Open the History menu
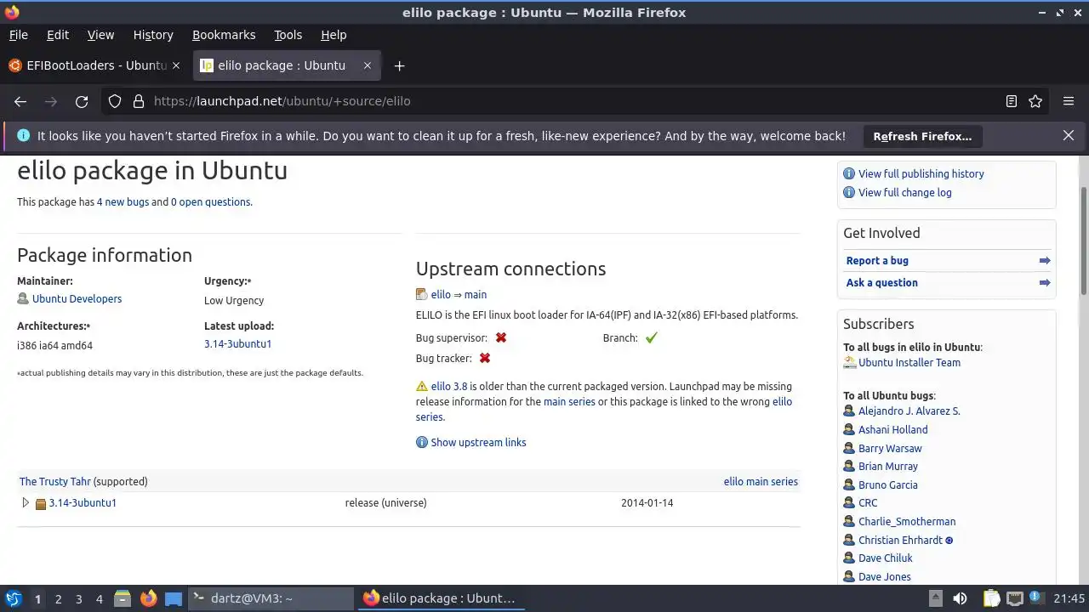1089x612 pixels. coord(153,35)
